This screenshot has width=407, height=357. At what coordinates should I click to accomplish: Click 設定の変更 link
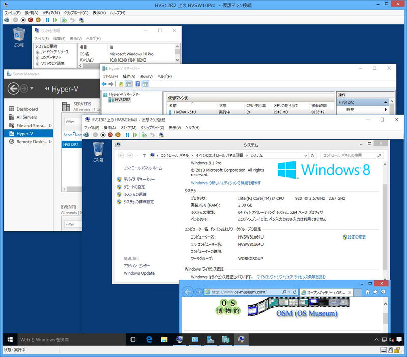pos(357,237)
